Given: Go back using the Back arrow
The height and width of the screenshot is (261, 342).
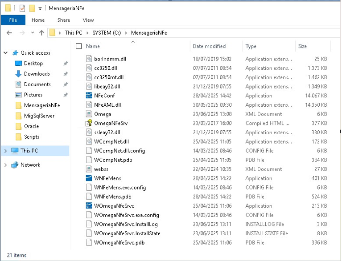Looking at the screenshot, I should pos(9,33).
